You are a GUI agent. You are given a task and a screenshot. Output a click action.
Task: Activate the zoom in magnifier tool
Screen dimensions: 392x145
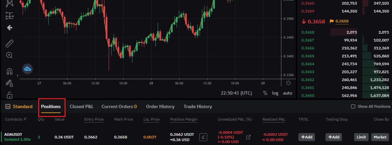tap(10, 55)
